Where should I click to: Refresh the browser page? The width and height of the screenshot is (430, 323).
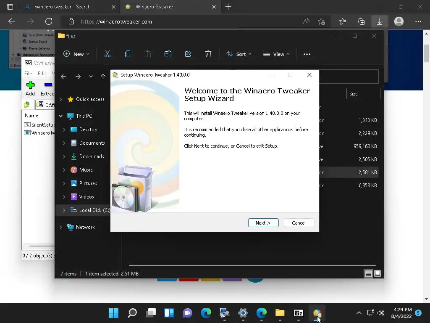49,21
